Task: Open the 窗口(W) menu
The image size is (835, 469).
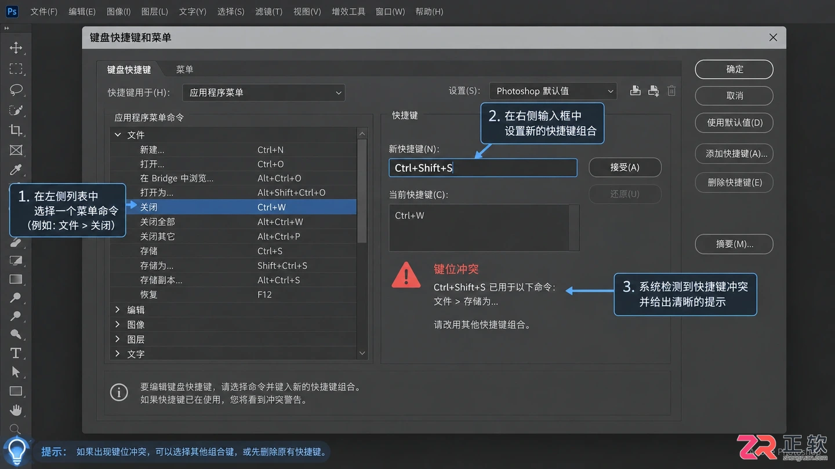Action: pyautogui.click(x=390, y=12)
